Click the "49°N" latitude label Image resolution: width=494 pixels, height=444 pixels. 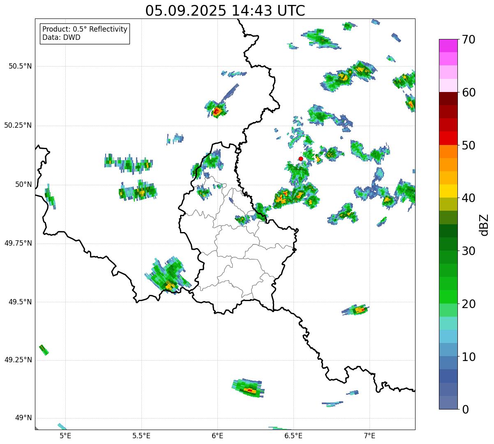click(x=23, y=418)
